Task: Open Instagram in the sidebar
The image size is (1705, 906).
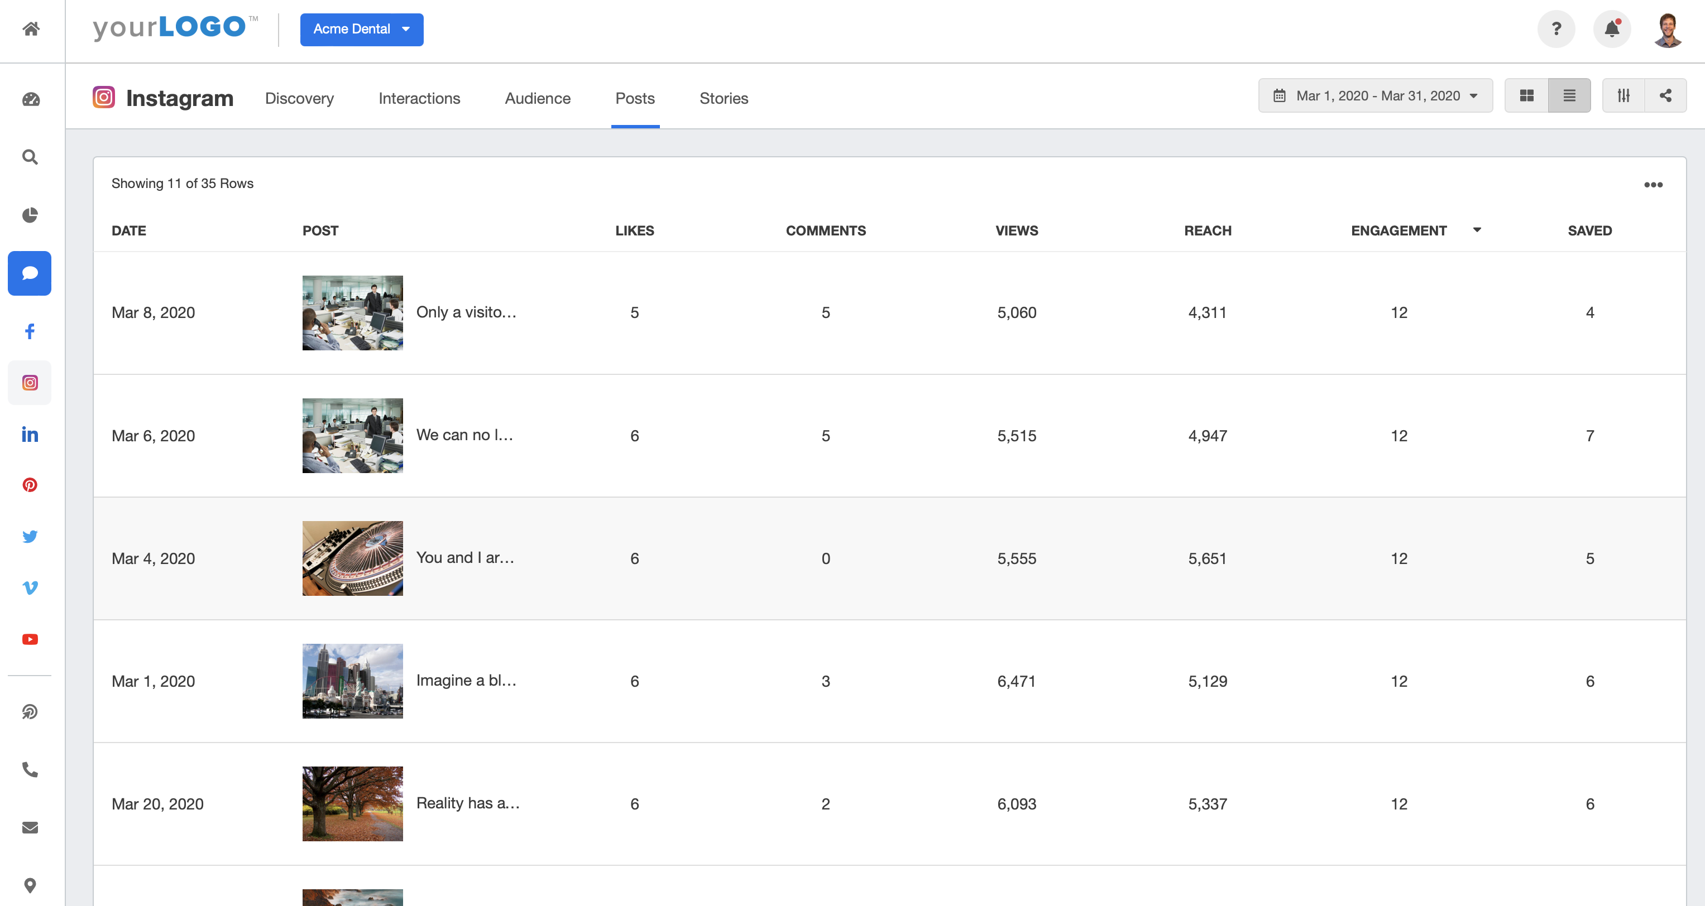Action: pyautogui.click(x=30, y=383)
